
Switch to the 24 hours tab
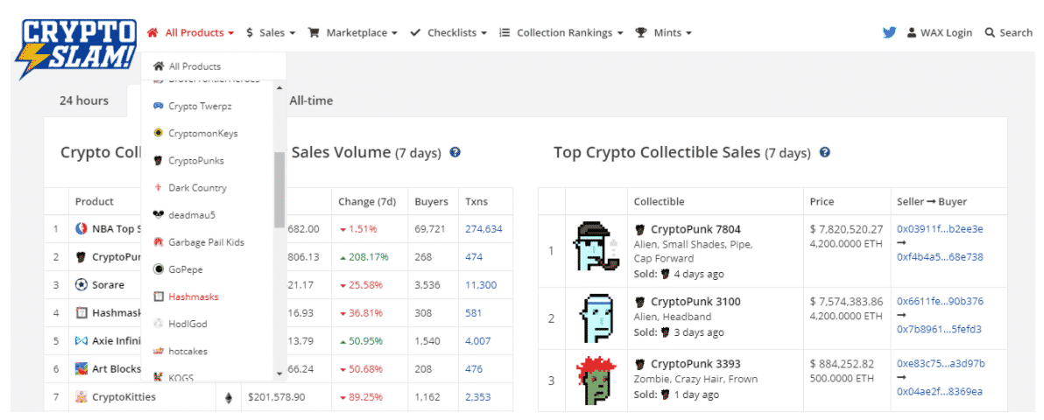(x=84, y=101)
